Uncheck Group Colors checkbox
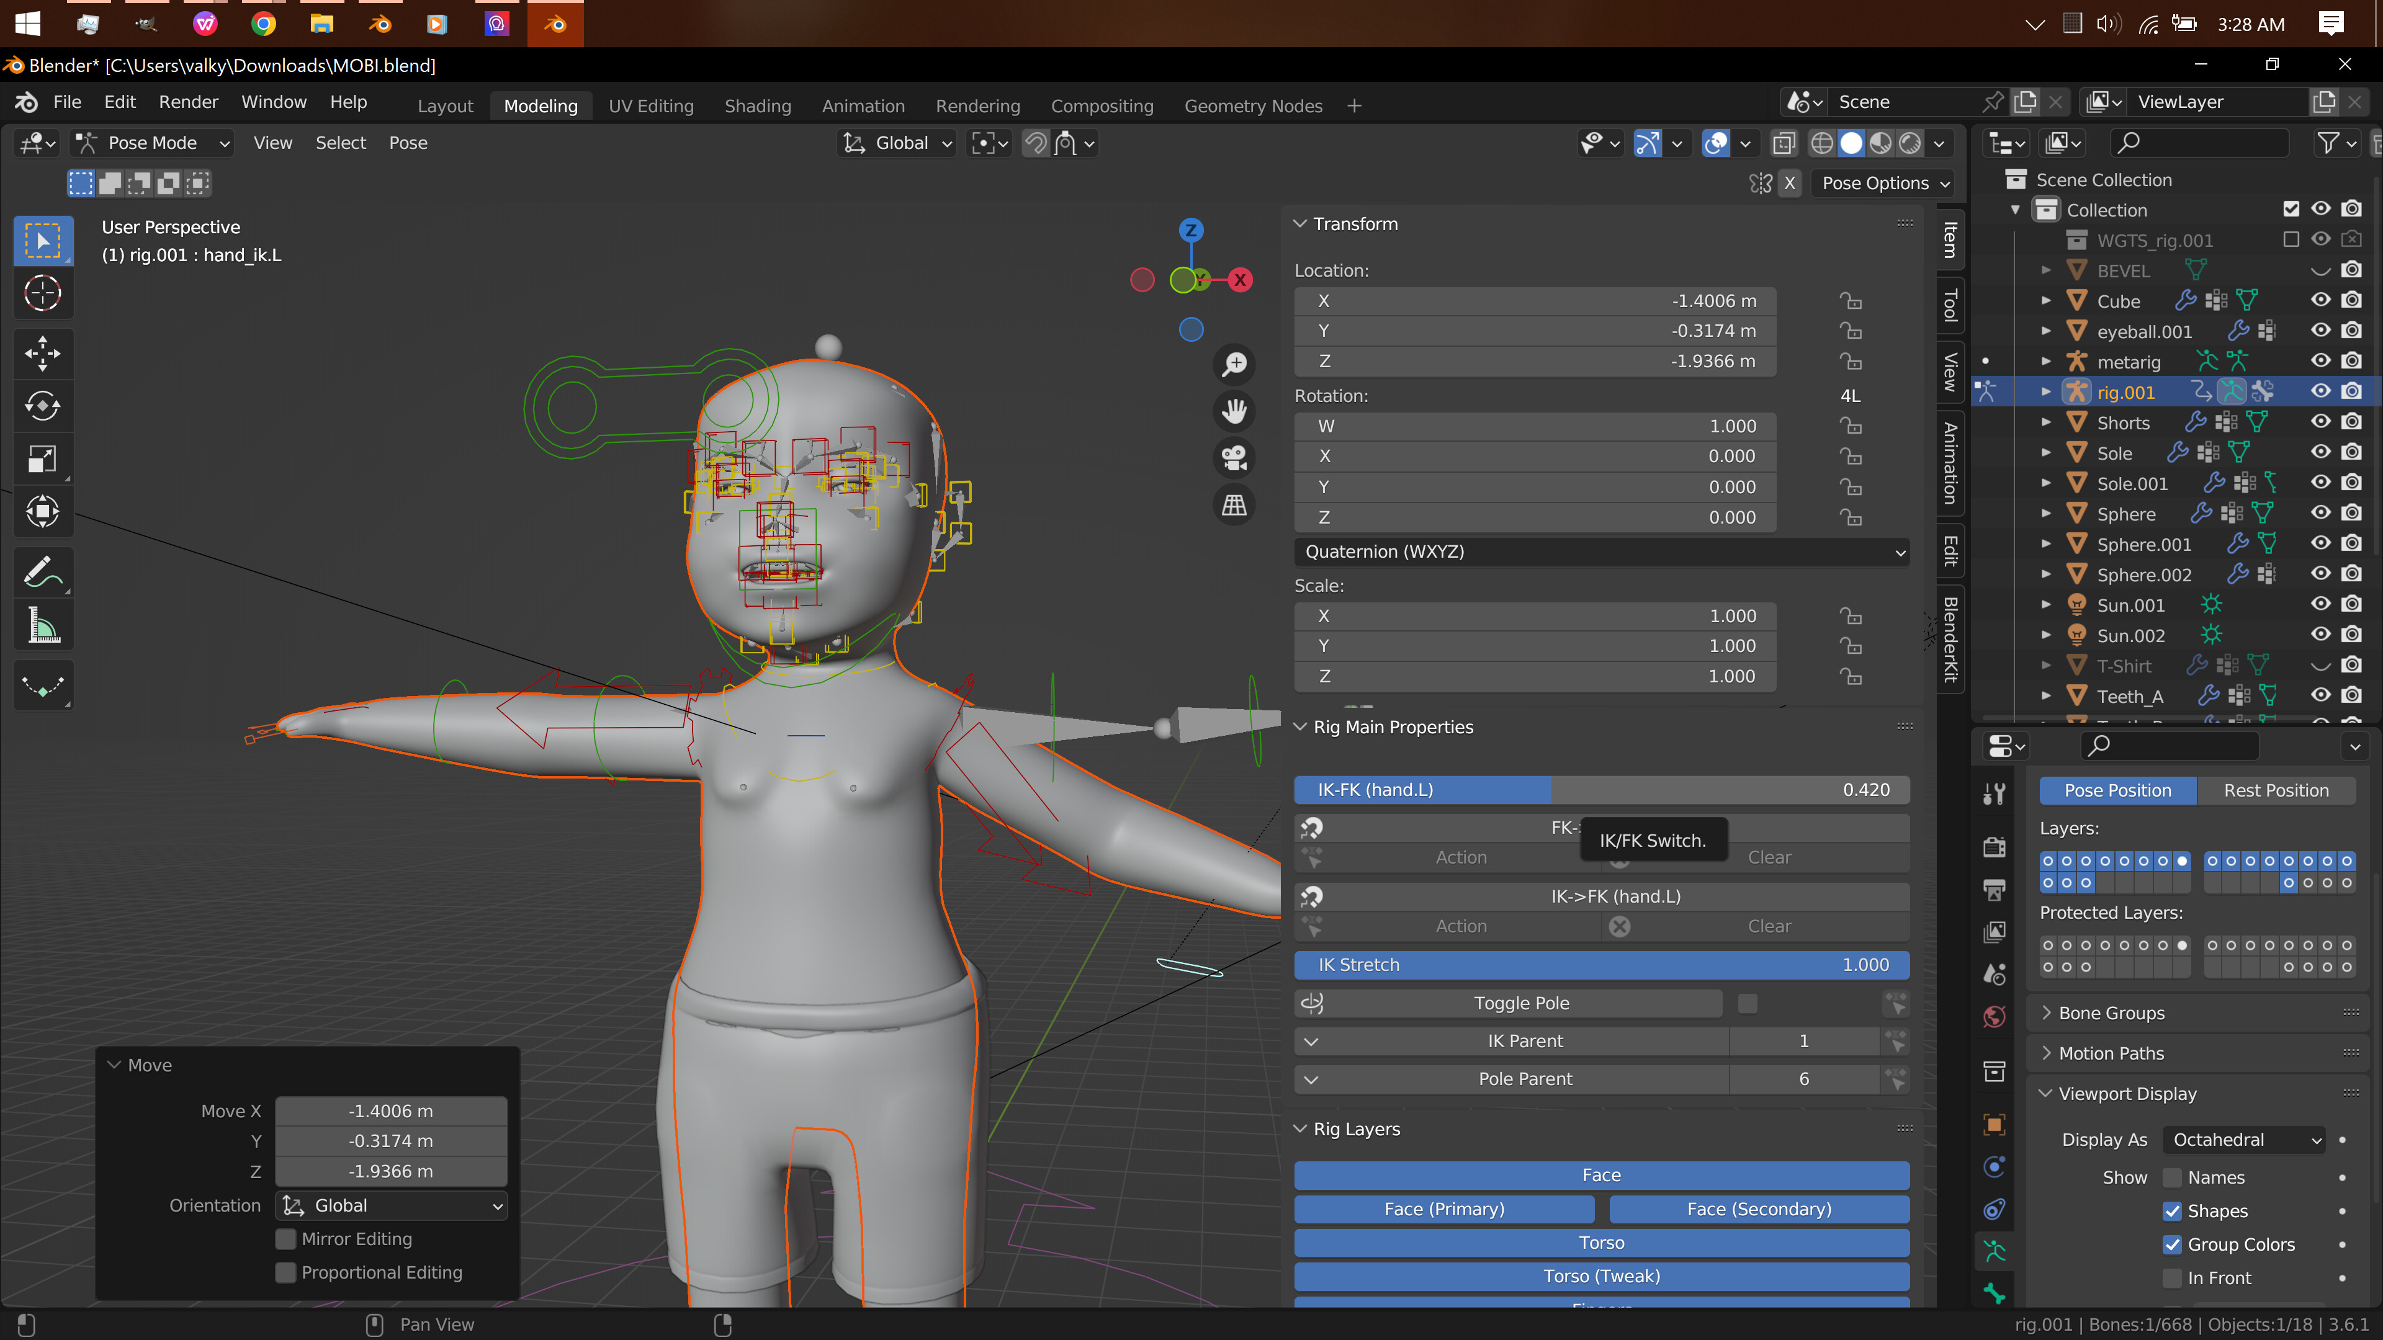Image resolution: width=2383 pixels, height=1340 pixels. pyautogui.click(x=2172, y=1244)
